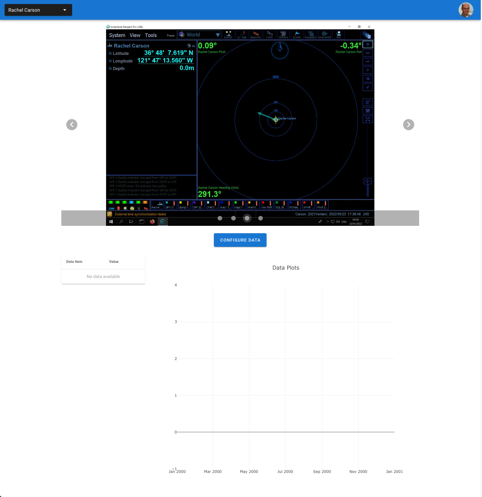Image resolution: width=482 pixels, height=497 pixels.
Task: Open the Comms toolbar icon
Action: tap(283, 35)
